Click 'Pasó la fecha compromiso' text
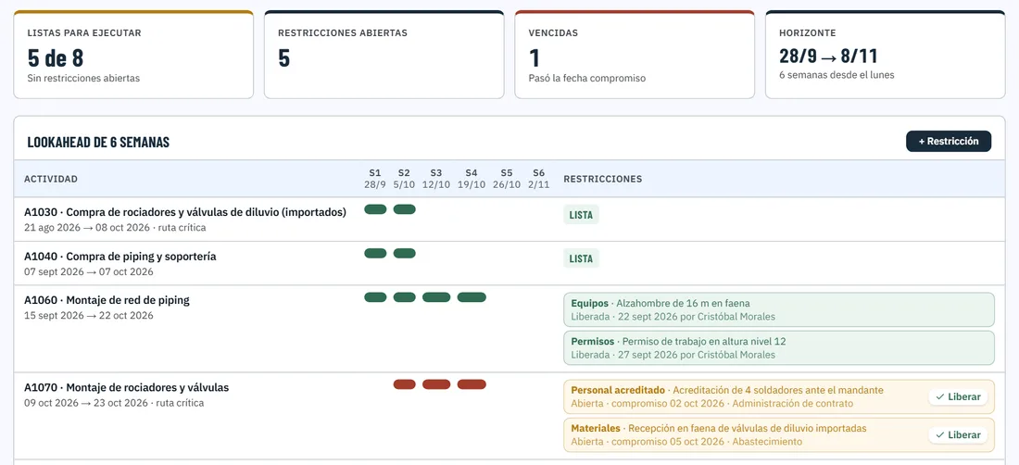Image resolution: width=1019 pixels, height=465 pixels. [586, 78]
